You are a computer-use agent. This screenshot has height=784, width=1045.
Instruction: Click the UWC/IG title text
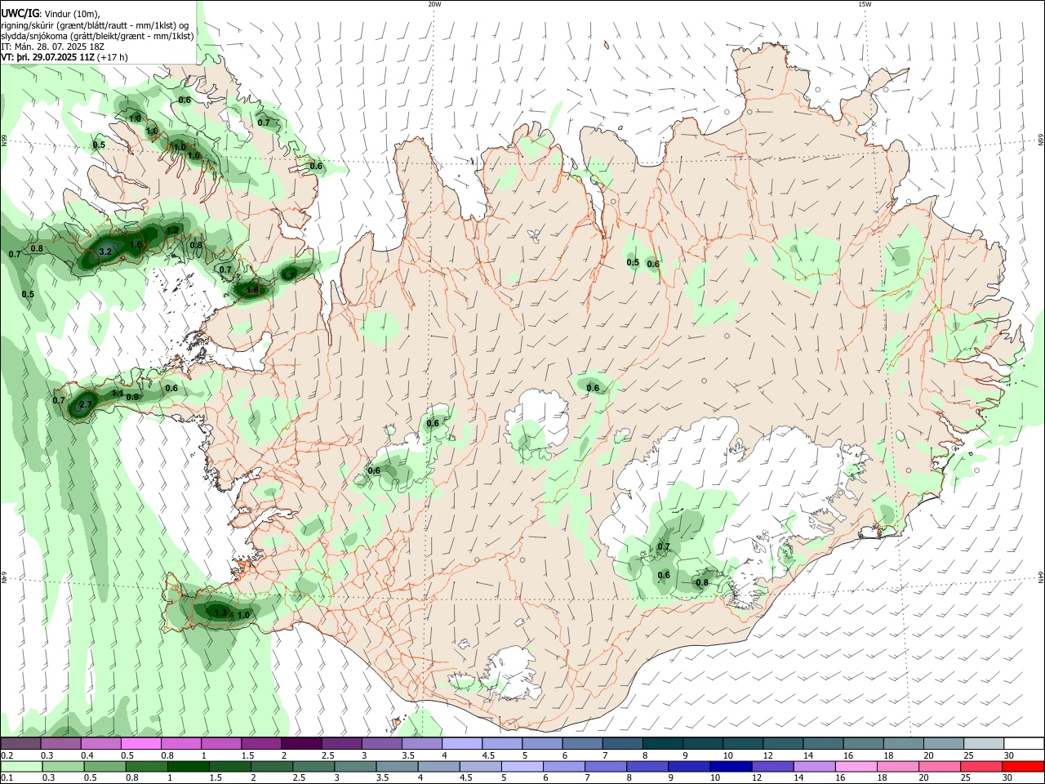pos(20,13)
